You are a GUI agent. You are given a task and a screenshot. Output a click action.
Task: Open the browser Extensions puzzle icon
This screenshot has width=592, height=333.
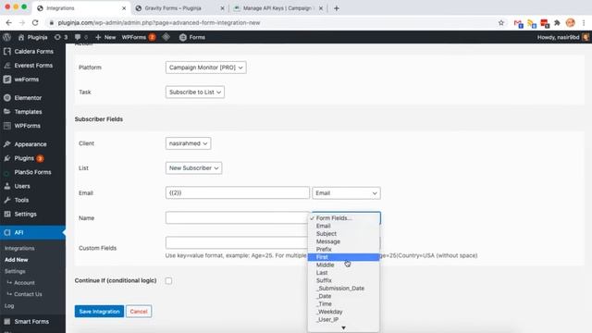point(557,23)
